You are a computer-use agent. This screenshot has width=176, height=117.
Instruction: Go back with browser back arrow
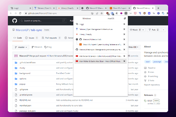tap(11, 13)
